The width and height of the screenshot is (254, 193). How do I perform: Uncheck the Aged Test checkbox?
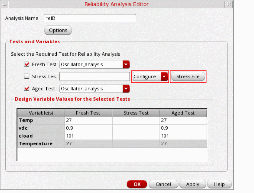(27, 89)
